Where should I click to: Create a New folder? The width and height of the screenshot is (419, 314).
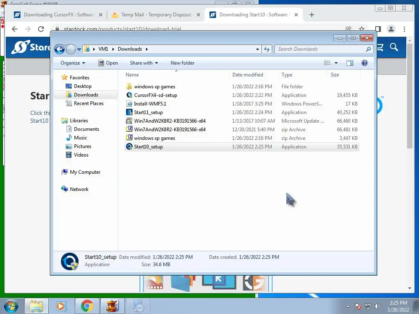tap(182, 63)
